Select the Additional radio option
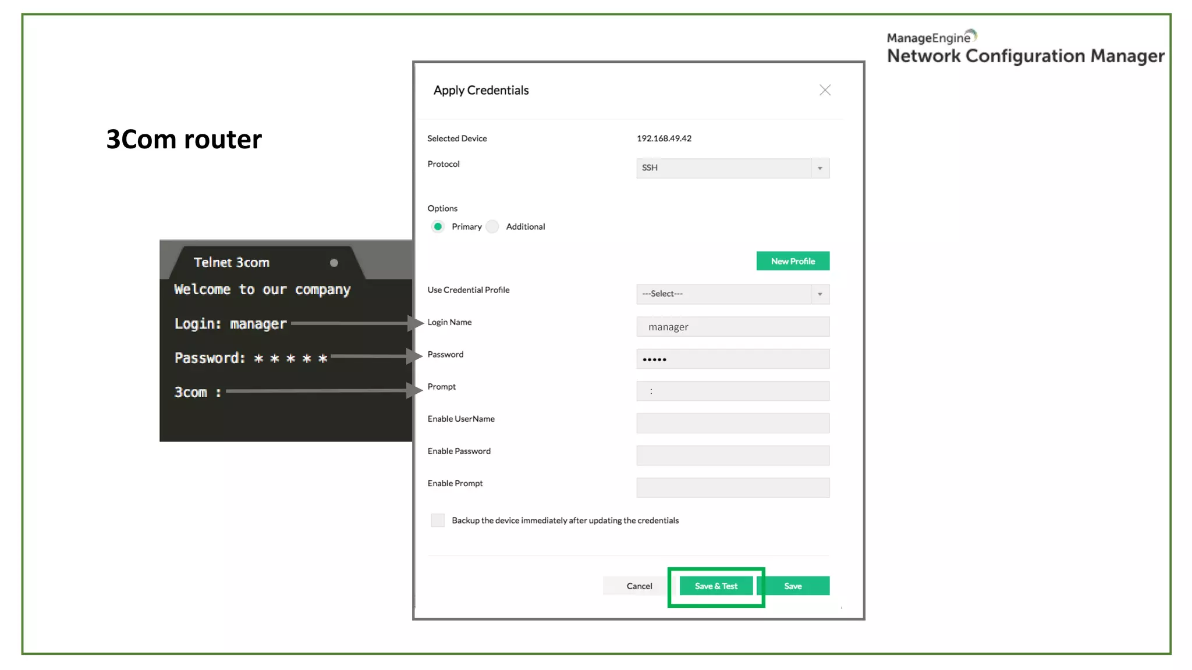The height and width of the screenshot is (670, 1192). [493, 226]
